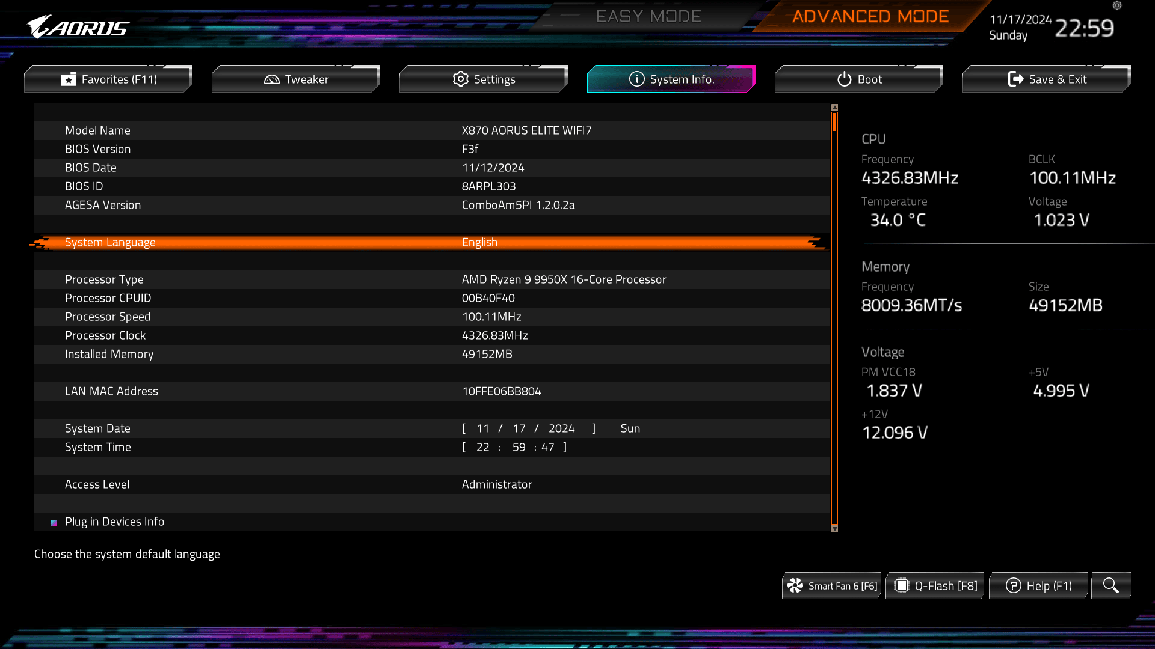The width and height of the screenshot is (1155, 649).
Task: Click the Processor CPUID value 00B40F40
Action: (488, 298)
